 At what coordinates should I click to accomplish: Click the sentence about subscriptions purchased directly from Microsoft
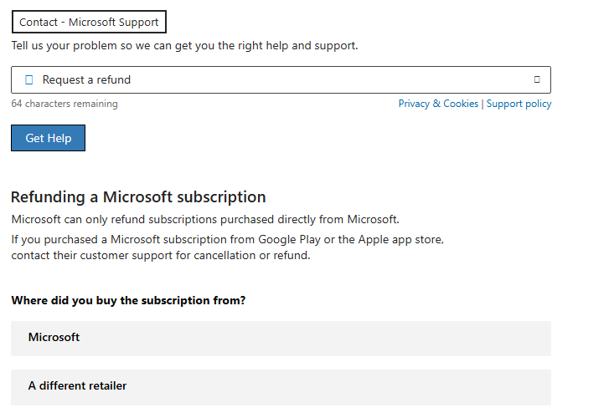click(x=205, y=219)
